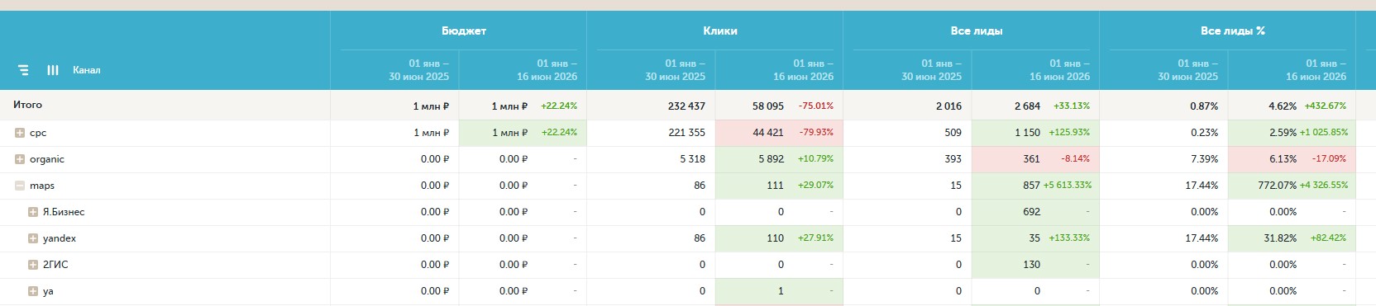The width and height of the screenshot is (1376, 306).
Task: Click the Я.Бизнес row name
Action: pyautogui.click(x=64, y=212)
